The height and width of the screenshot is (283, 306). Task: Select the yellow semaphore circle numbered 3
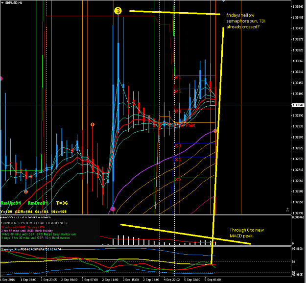(x=118, y=11)
